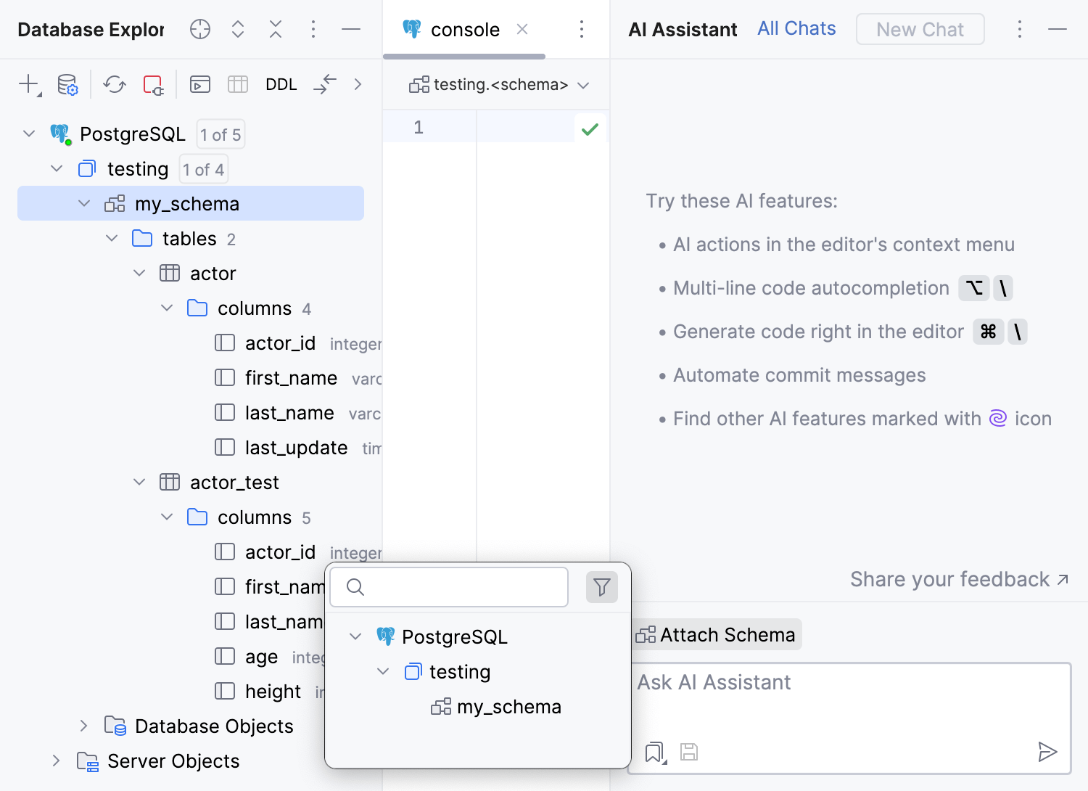Select the tables folder row

coord(191,238)
